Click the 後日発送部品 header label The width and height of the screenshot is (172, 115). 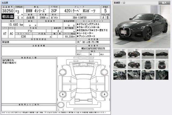(x=38, y=39)
